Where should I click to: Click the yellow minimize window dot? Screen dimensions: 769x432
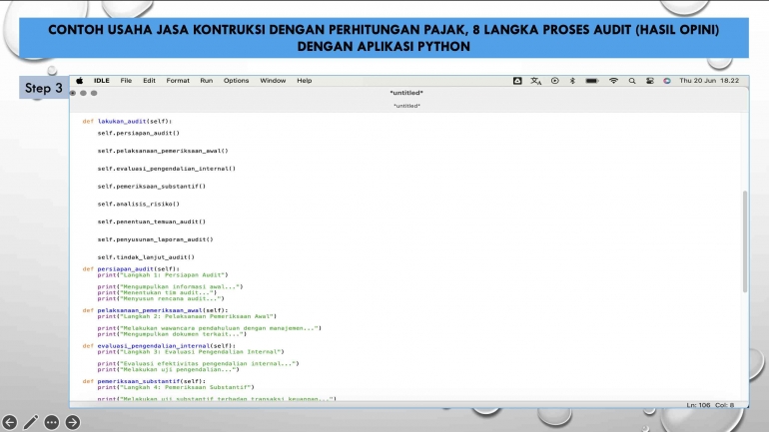point(83,93)
